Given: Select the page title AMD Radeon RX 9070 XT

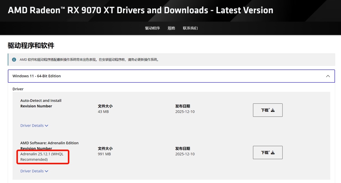Looking at the screenshot, I should (140, 10).
